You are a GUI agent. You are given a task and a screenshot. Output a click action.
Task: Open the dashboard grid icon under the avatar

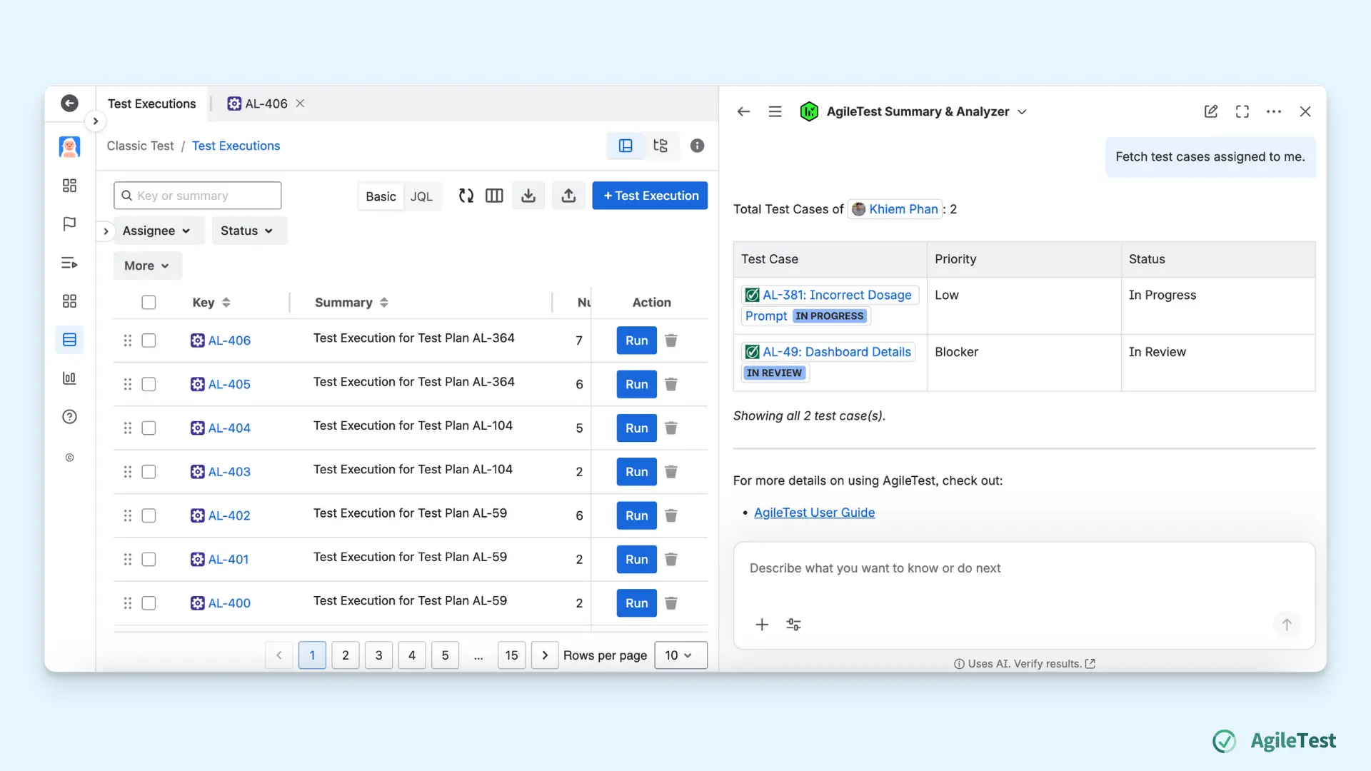69,186
